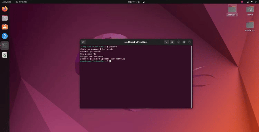Launch Ubuntu Software from the dock

coord(5,27)
